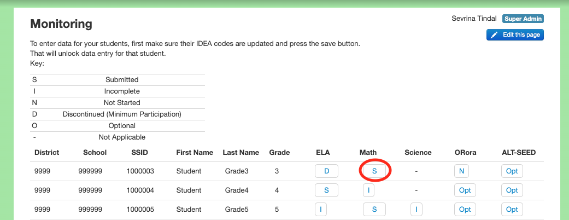Screen dimensions: 569x220
Task: Open ALT-SEED Opt button for Grade3 student
Action: coord(512,171)
